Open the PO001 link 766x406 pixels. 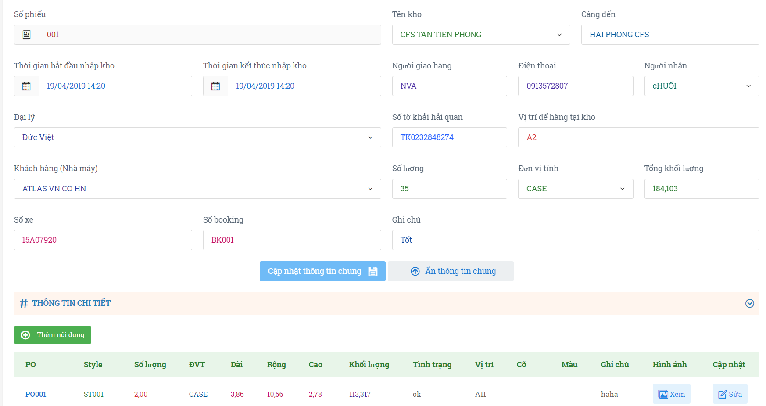36,394
